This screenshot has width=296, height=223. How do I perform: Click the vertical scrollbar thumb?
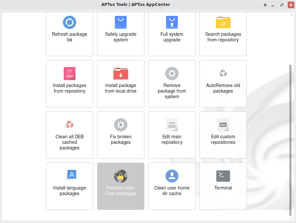click(x=290, y=140)
